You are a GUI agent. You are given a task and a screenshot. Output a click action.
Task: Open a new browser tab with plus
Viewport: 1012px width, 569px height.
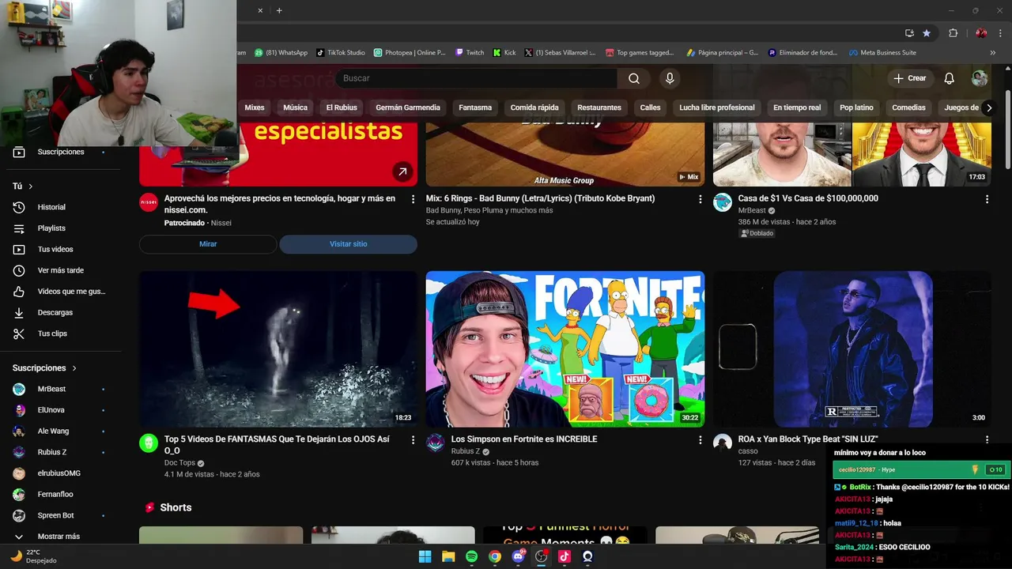pos(279,10)
